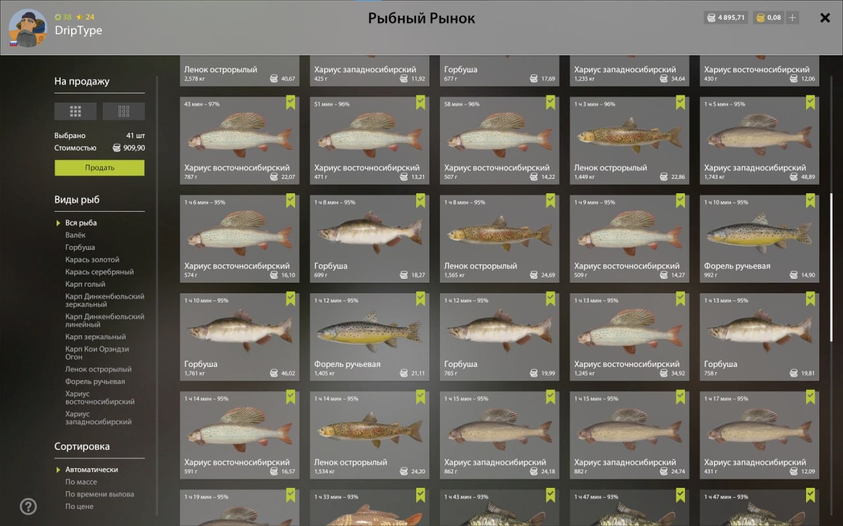Switch to large grid view icon
Viewport: 843px width, 526px height.
pos(75,111)
